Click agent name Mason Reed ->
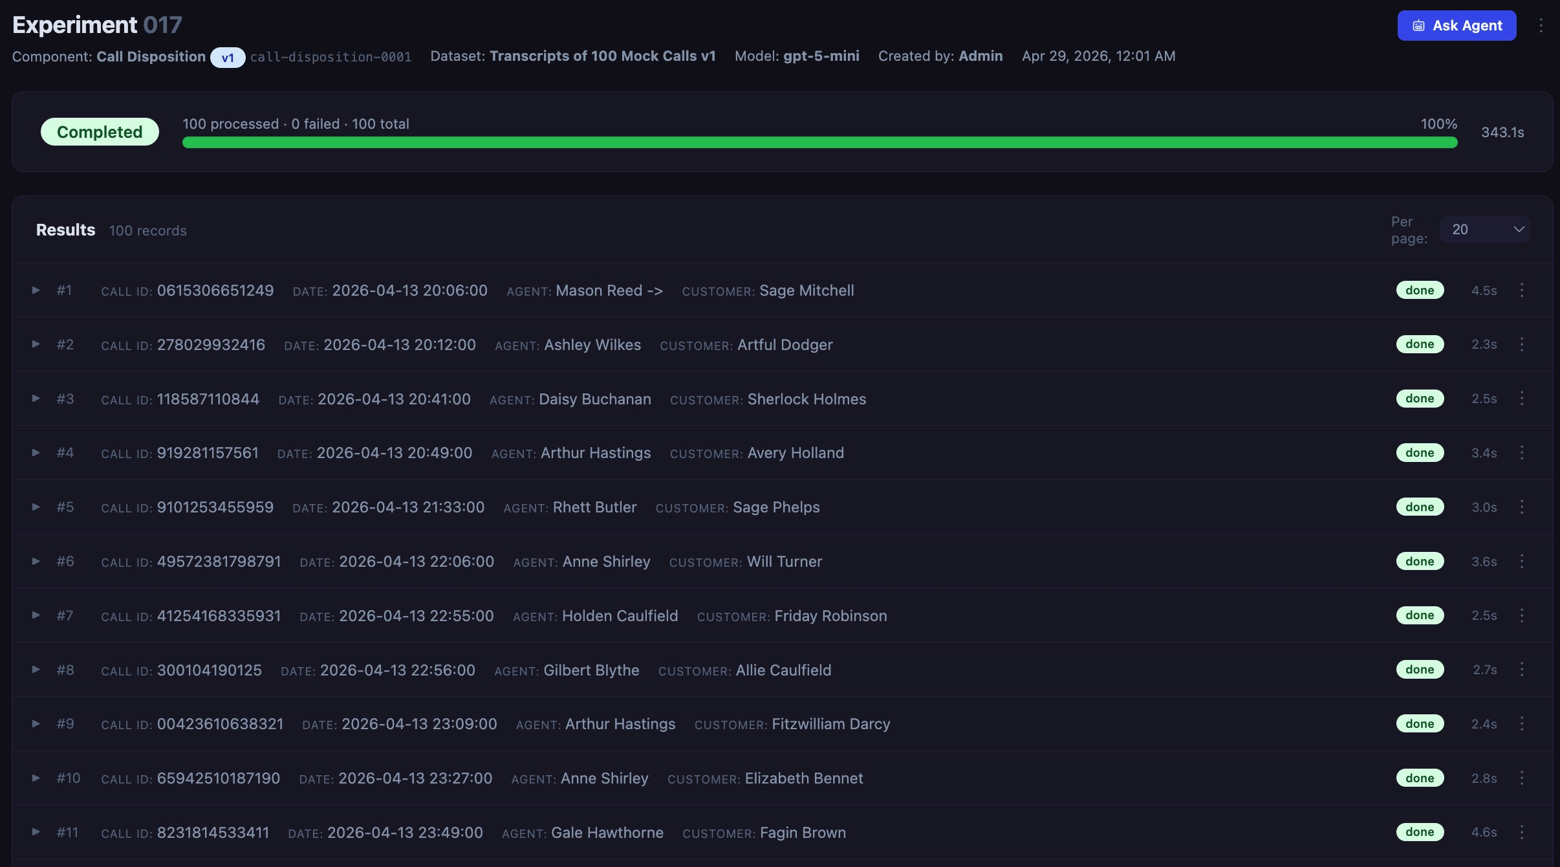 609,291
